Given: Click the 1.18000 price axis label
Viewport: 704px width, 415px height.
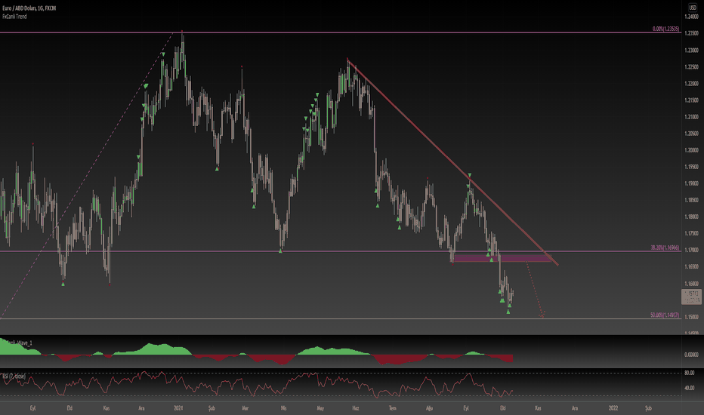Looking at the screenshot, I should tap(691, 217).
